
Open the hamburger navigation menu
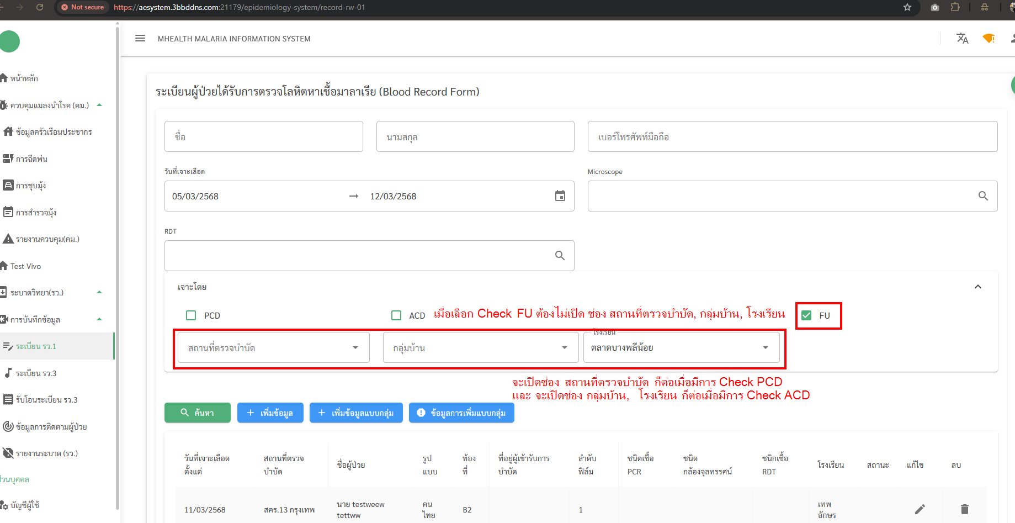(140, 39)
